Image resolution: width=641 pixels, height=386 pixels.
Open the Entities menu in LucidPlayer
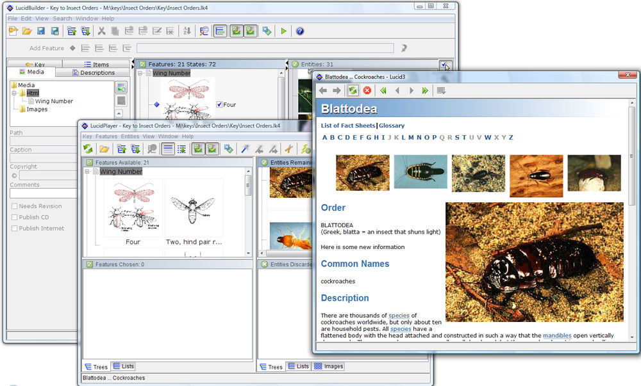129,136
